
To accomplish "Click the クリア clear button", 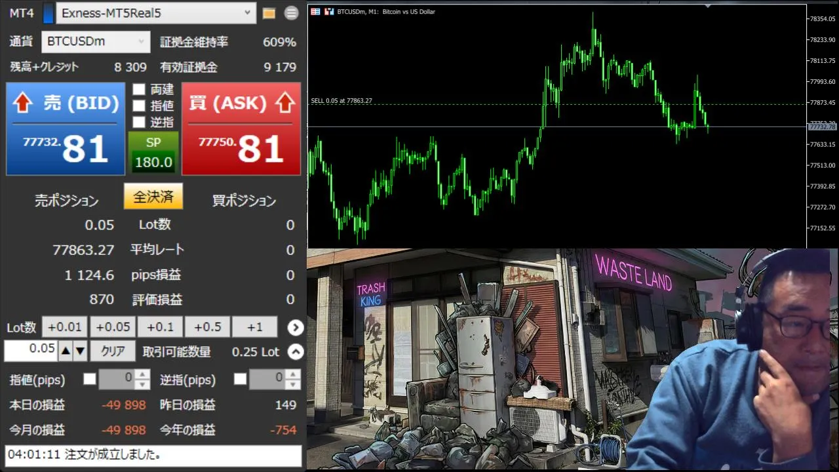I will [113, 351].
